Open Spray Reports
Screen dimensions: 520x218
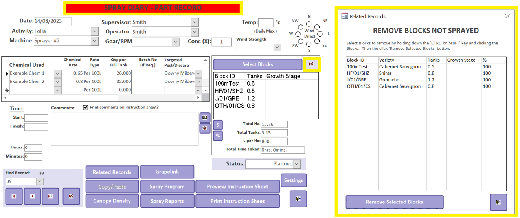(x=167, y=201)
